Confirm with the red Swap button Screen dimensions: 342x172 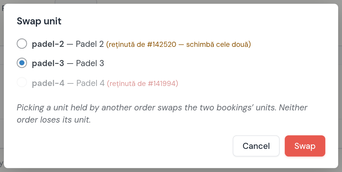[305, 146]
